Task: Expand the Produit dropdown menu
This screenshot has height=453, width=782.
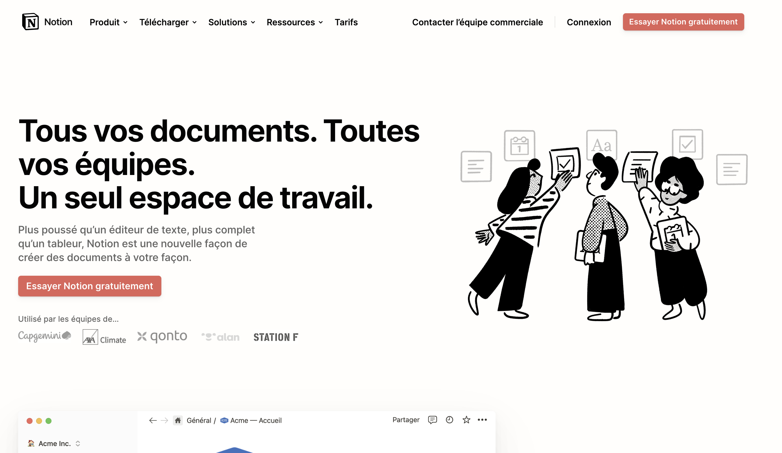Action: (108, 22)
